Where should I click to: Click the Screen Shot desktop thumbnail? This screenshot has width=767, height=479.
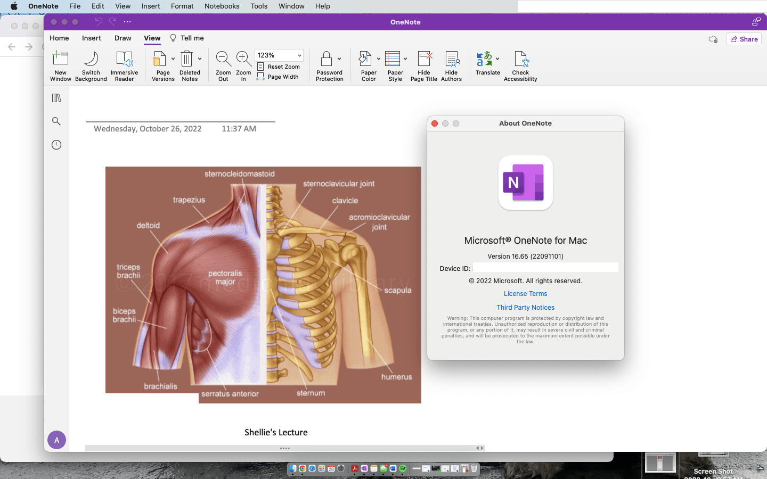(x=660, y=463)
